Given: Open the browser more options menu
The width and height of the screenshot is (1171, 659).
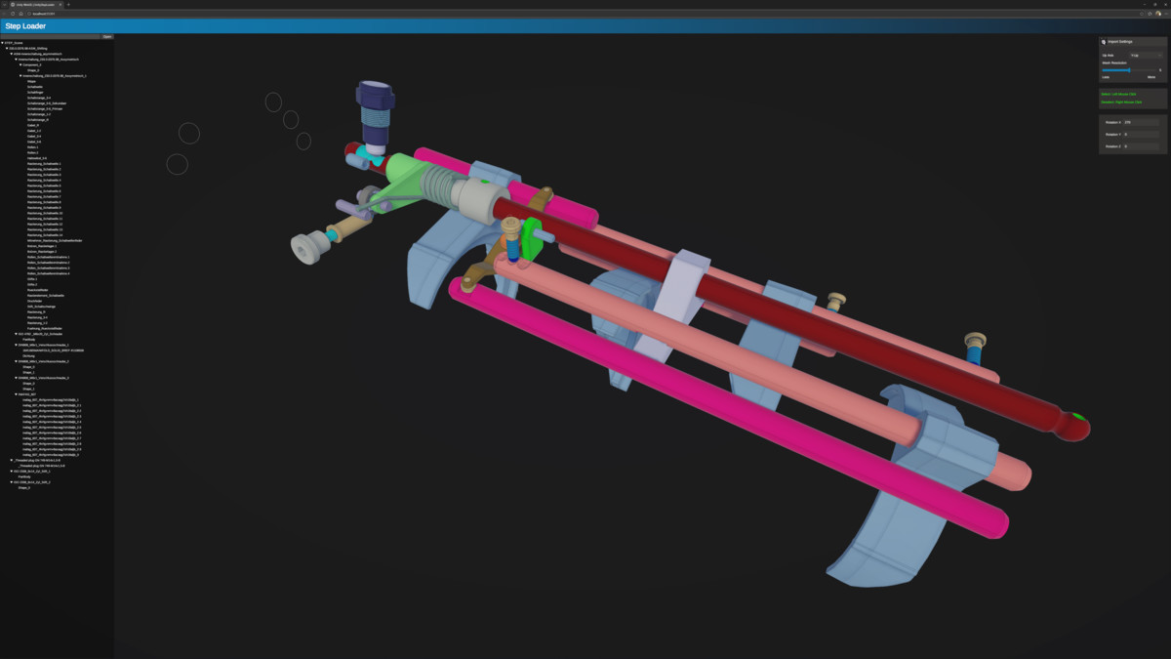Looking at the screenshot, I should click(1165, 14).
